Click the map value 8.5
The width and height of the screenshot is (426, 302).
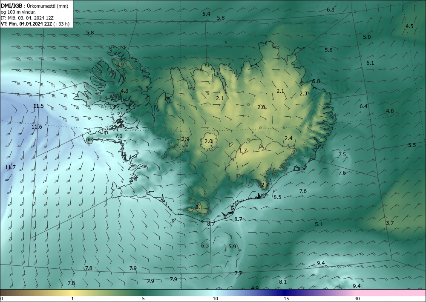(277, 197)
